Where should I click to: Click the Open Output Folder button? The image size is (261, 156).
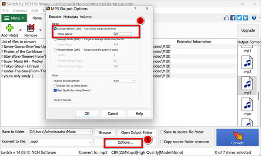tap(137, 133)
